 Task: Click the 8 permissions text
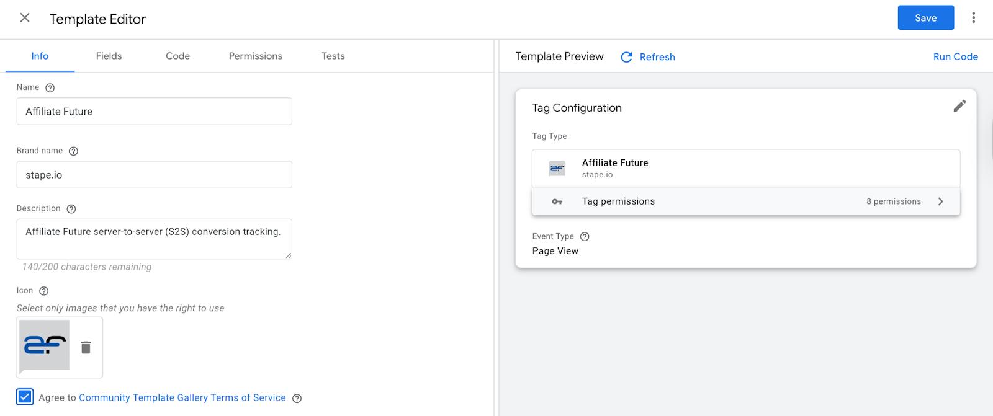click(893, 201)
